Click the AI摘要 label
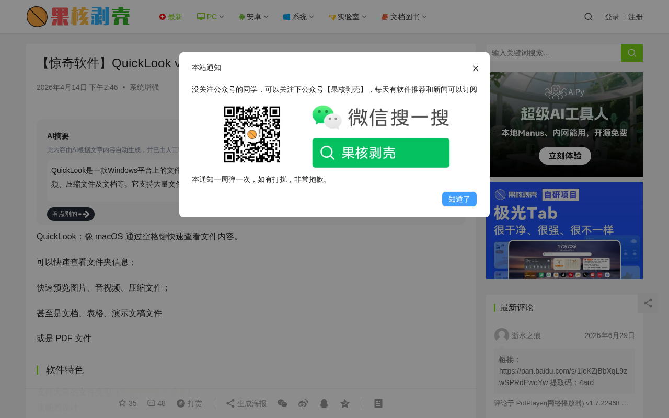Viewport: 669px width, 418px height. pyautogui.click(x=58, y=136)
